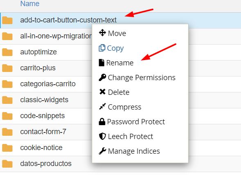
Task: Click the Rename file icon
Action: (x=101, y=63)
